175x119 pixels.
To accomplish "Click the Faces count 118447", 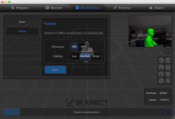I will click(164, 100).
